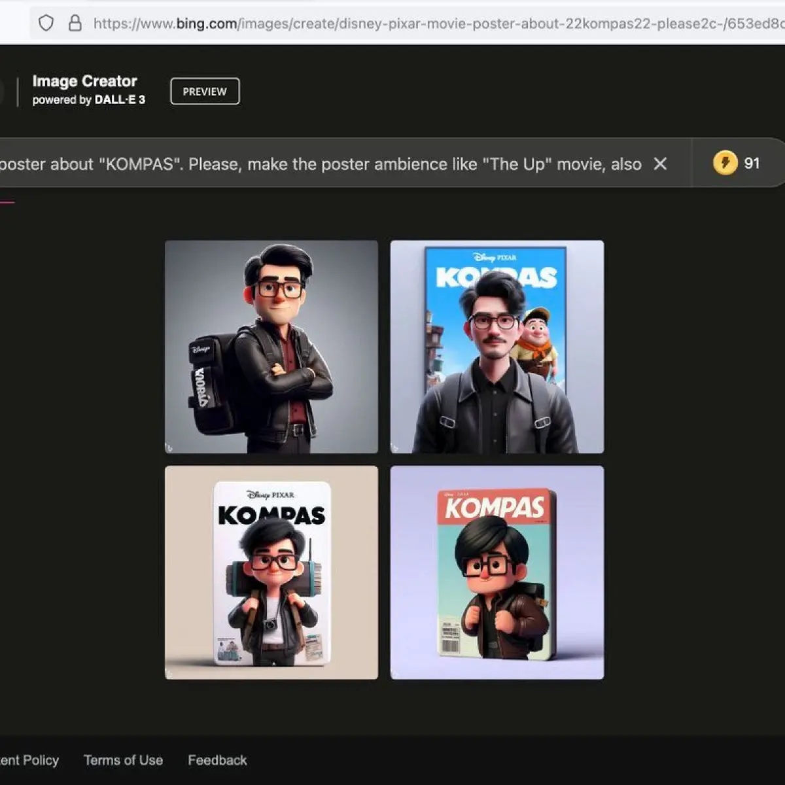Click into the KOMPAS prompt text box
This screenshot has height=785, width=785.
pyautogui.click(x=321, y=164)
